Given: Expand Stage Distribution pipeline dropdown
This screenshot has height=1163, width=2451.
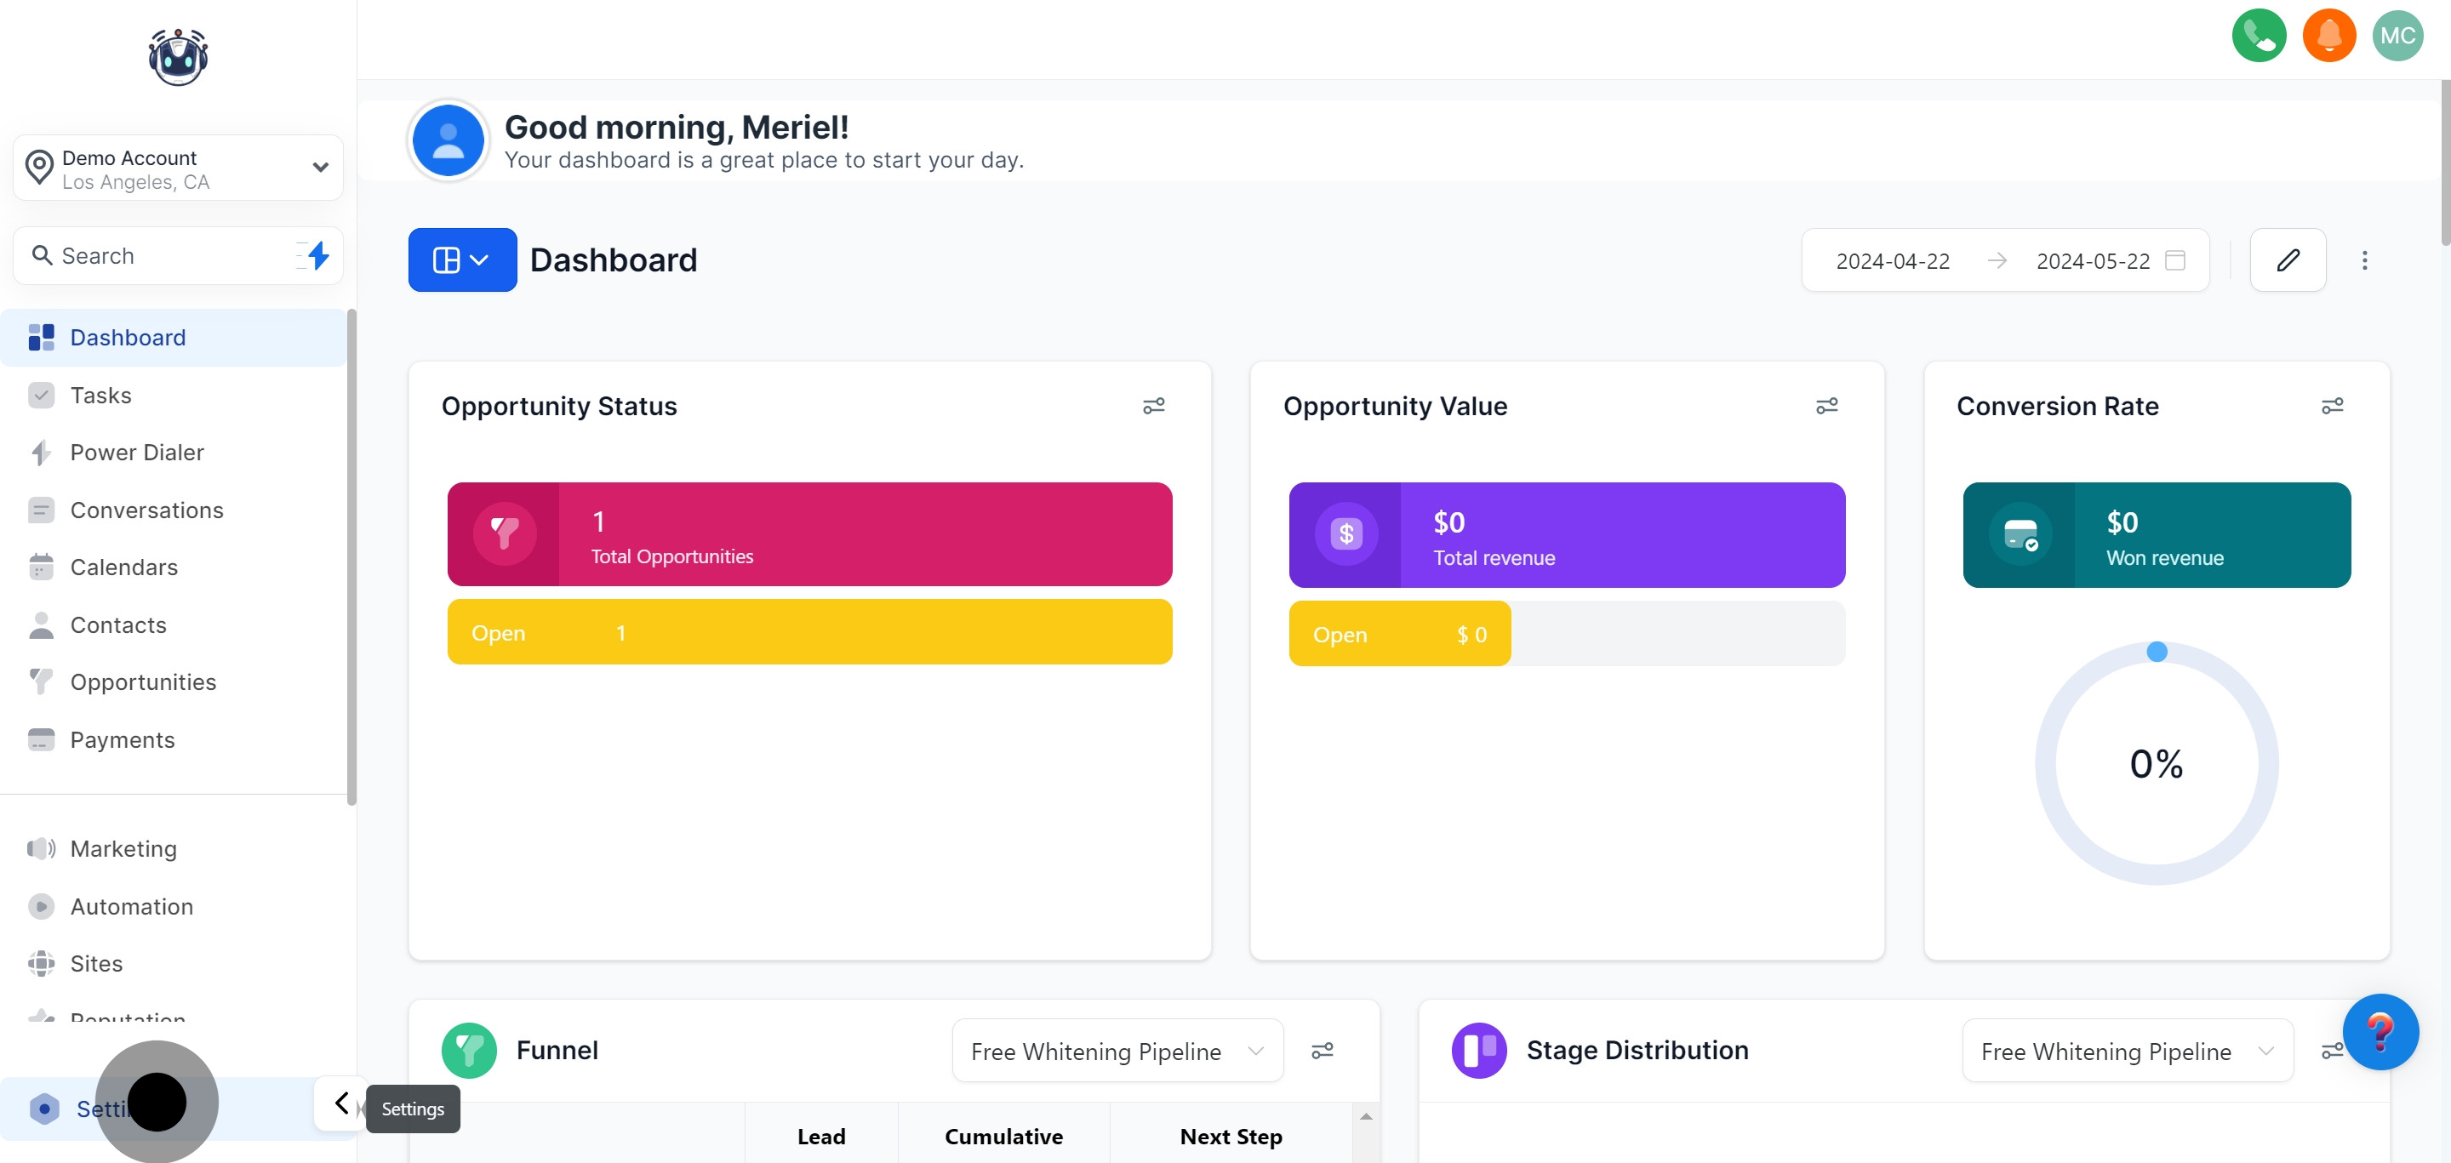Looking at the screenshot, I should (2127, 1051).
